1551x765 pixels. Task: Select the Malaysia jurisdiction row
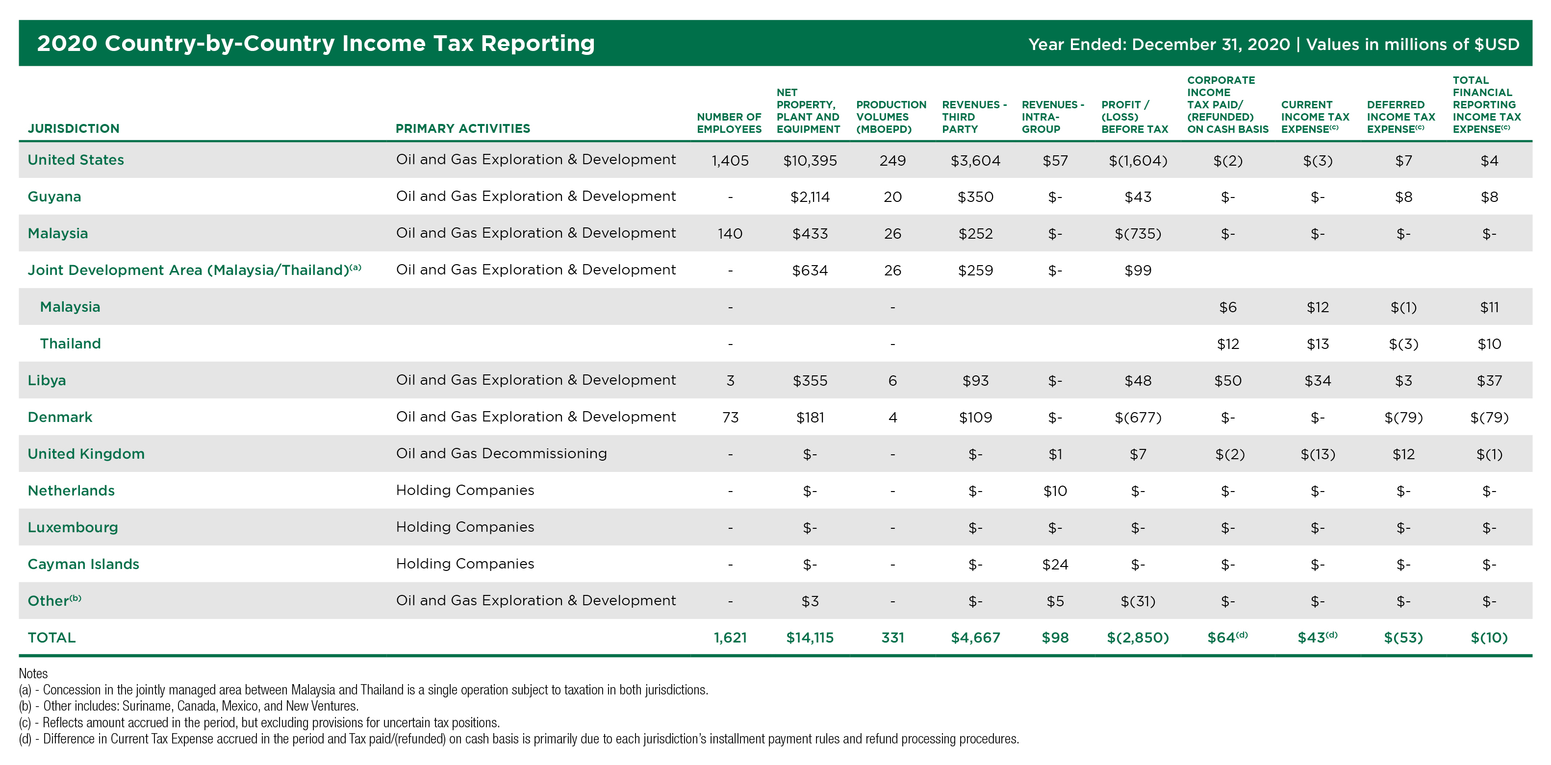(x=57, y=234)
